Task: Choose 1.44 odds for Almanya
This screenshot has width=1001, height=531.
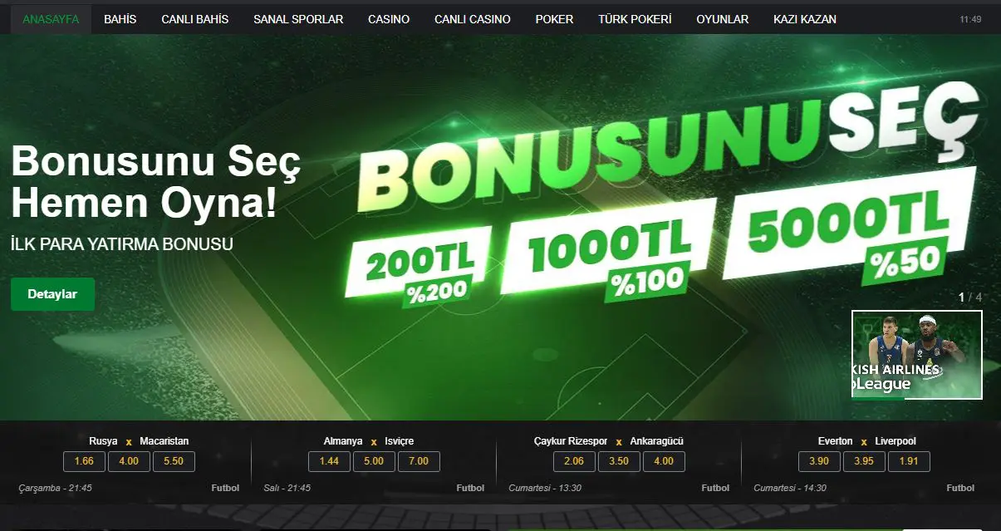Action: click(x=329, y=461)
